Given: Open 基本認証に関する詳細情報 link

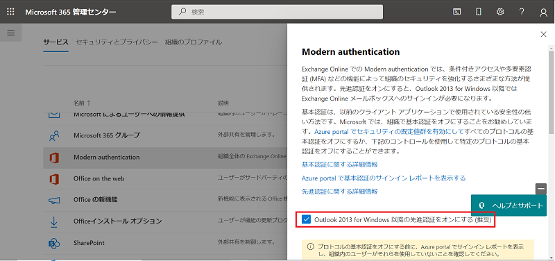Looking at the screenshot, I should pyautogui.click(x=340, y=165).
